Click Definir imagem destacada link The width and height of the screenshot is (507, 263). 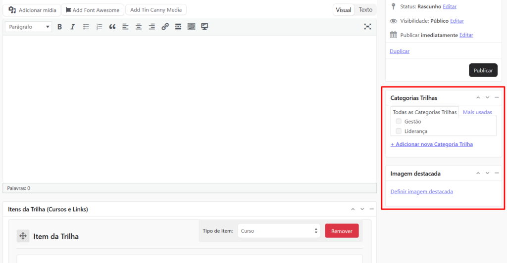(421, 191)
